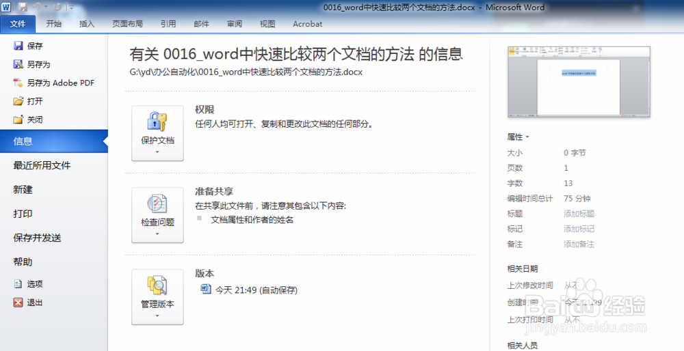The image size is (684, 351).
Task: Click 添加备注 field to add comments
Action: click(579, 244)
